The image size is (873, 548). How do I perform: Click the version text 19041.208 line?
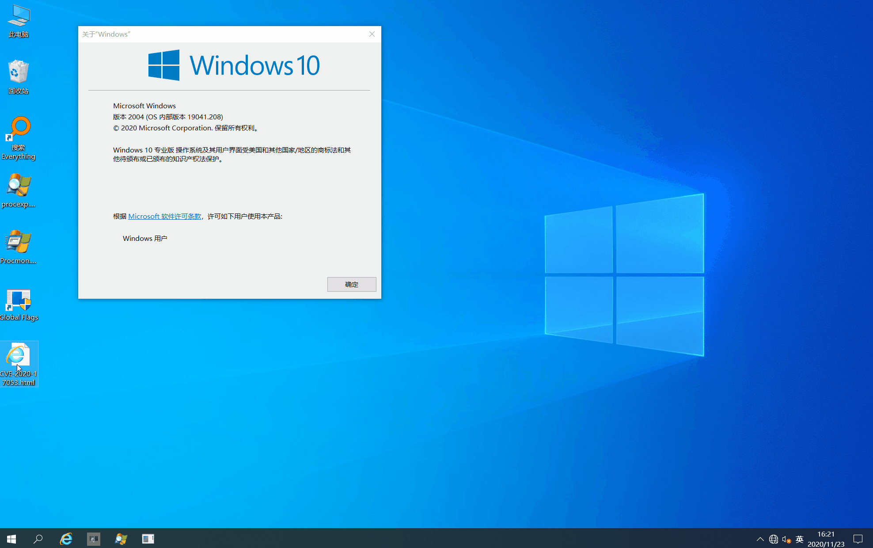click(x=168, y=117)
